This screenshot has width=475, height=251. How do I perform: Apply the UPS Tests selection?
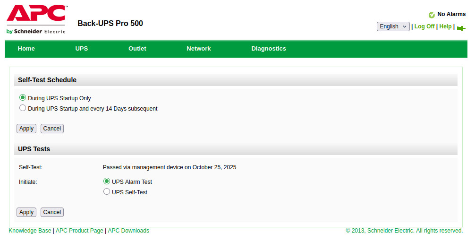coord(26,212)
